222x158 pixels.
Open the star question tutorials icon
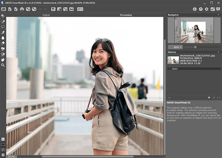point(213,9)
